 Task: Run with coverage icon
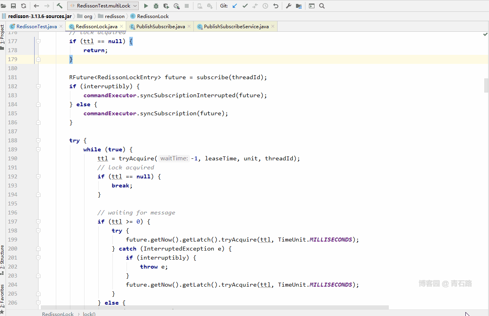[x=166, y=6]
